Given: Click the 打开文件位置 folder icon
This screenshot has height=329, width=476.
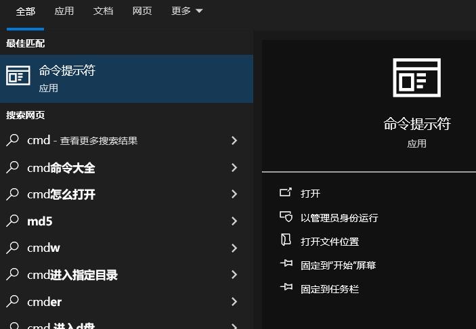Looking at the screenshot, I should (x=285, y=240).
